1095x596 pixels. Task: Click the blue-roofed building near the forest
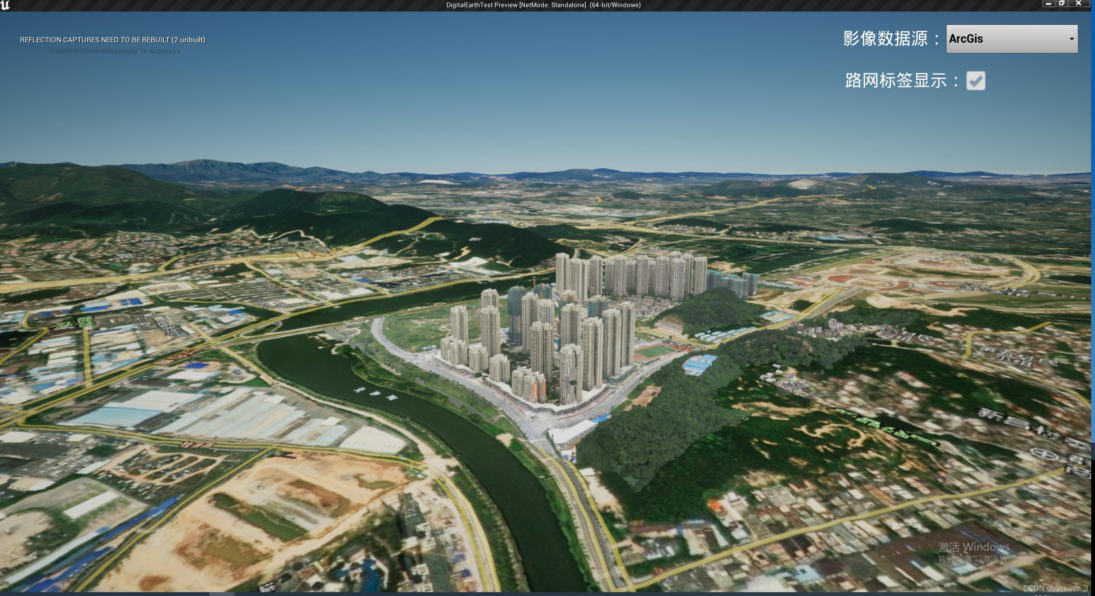(x=700, y=364)
